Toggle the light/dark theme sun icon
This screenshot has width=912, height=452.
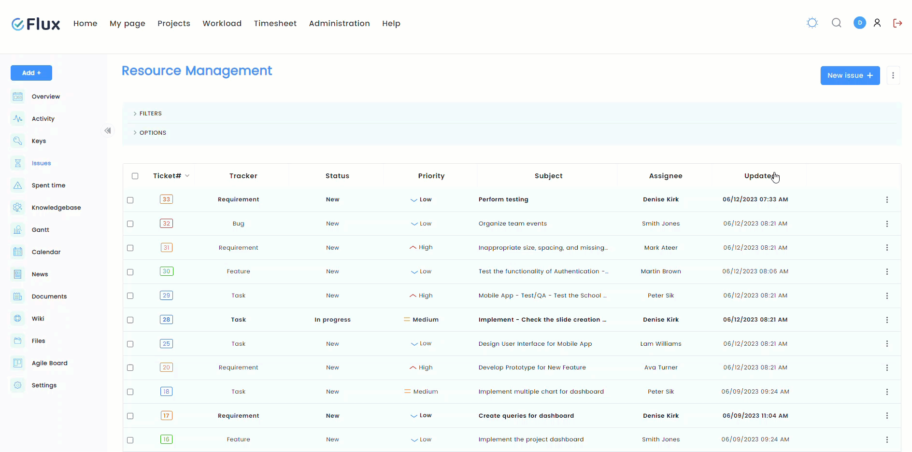(812, 23)
